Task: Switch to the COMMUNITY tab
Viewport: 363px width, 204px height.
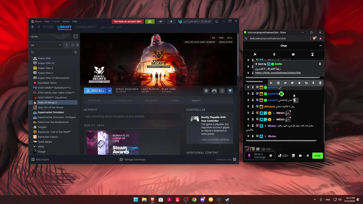Action: pos(86,27)
